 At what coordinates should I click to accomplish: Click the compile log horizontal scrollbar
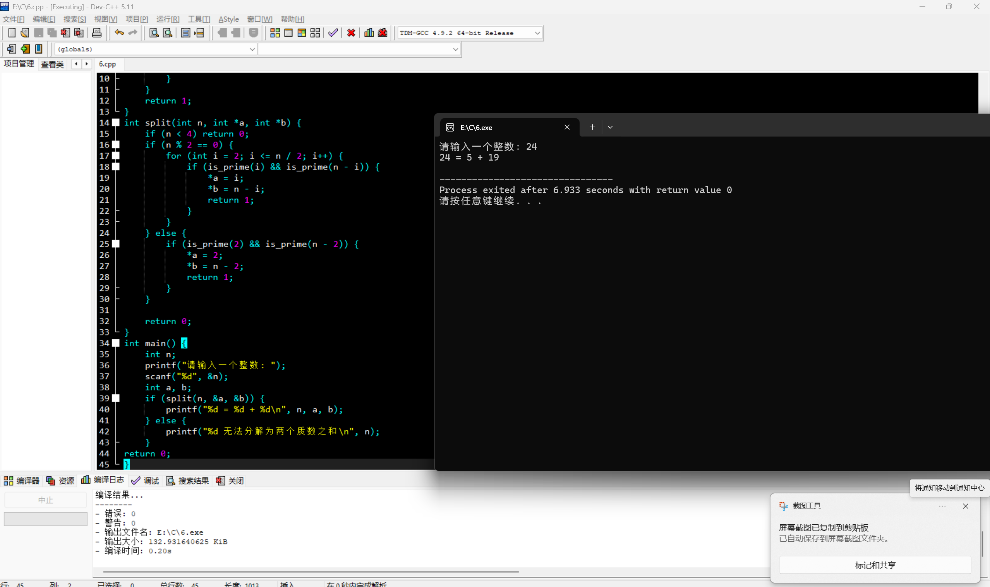pyautogui.click(x=311, y=572)
